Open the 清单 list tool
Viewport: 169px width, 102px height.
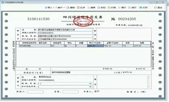click(x=91, y=8)
